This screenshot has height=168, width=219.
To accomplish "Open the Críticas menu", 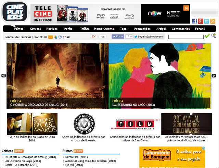I will pos(35,29).
